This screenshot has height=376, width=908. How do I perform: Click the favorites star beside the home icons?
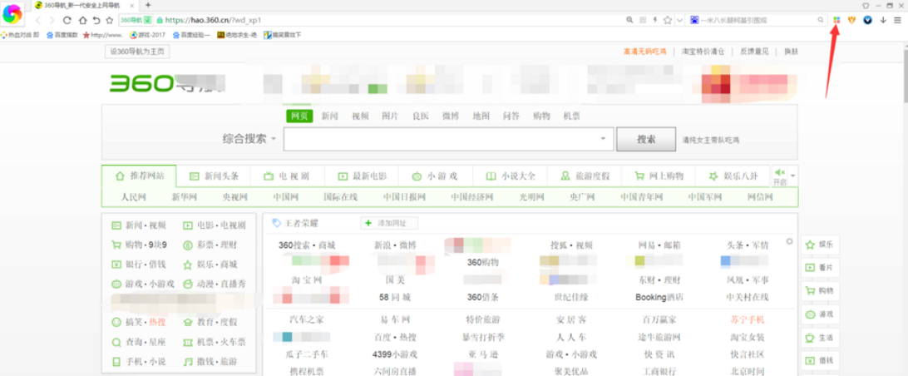click(110, 20)
